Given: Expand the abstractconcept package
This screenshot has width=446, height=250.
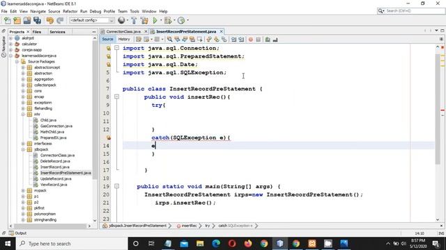Looking at the screenshot, I should 23,67.
